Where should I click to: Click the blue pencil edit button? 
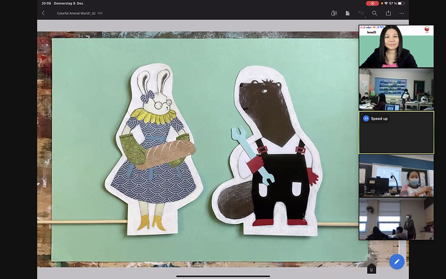point(397,261)
